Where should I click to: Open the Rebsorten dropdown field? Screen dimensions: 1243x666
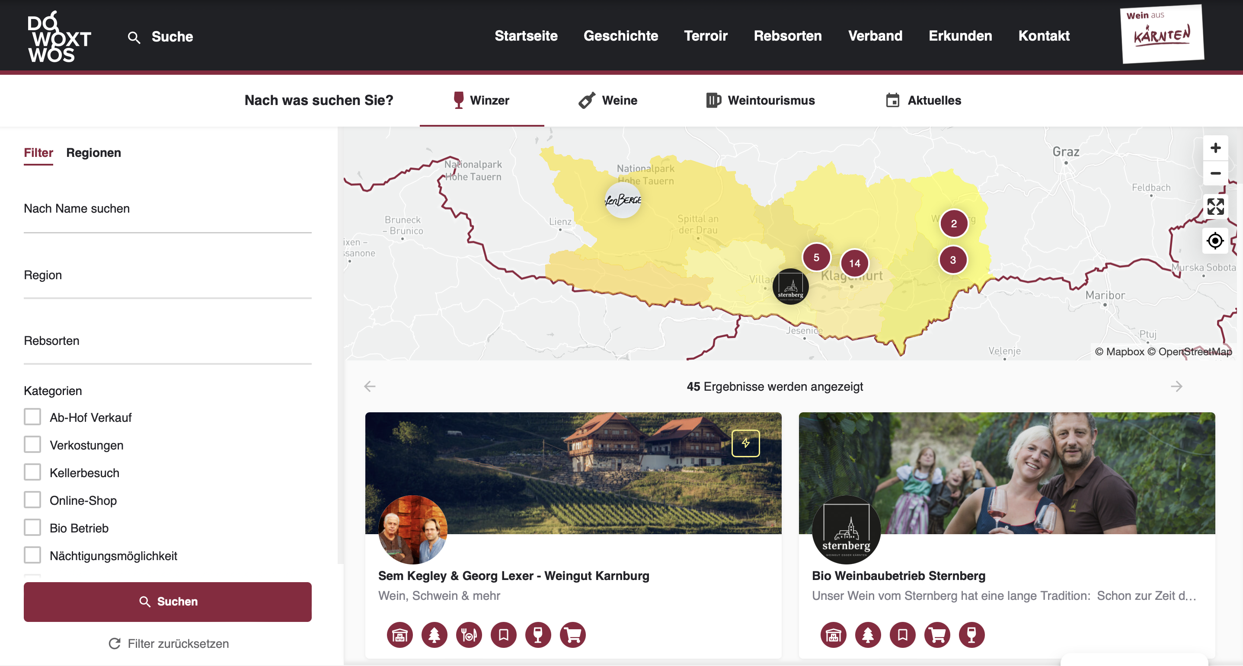point(167,341)
